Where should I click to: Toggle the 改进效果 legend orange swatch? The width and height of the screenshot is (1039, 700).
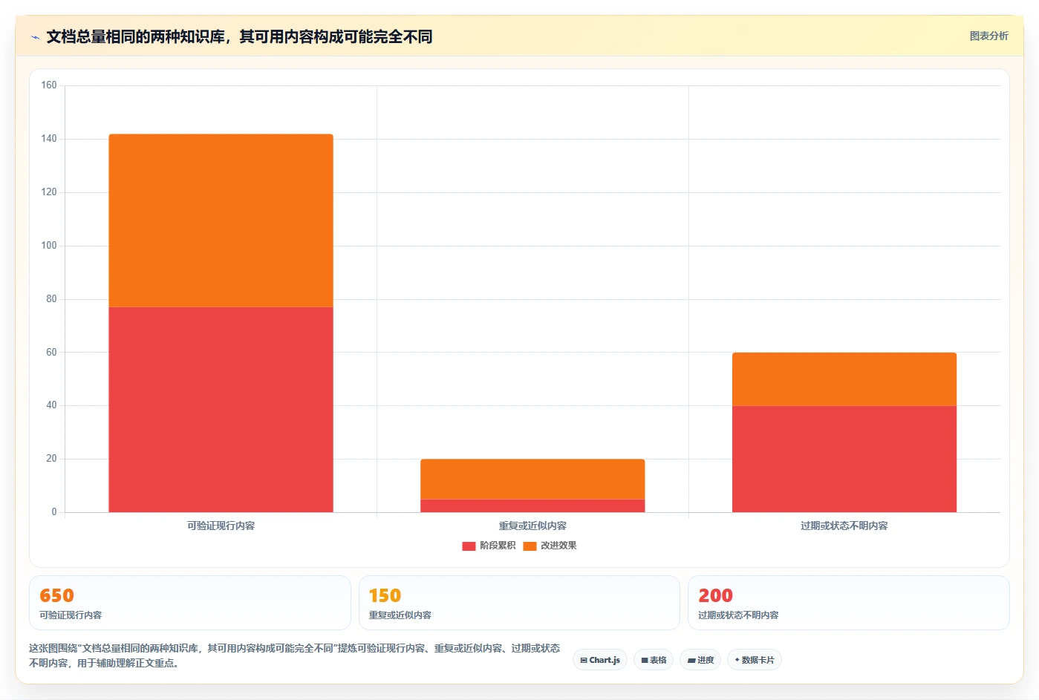pos(530,546)
